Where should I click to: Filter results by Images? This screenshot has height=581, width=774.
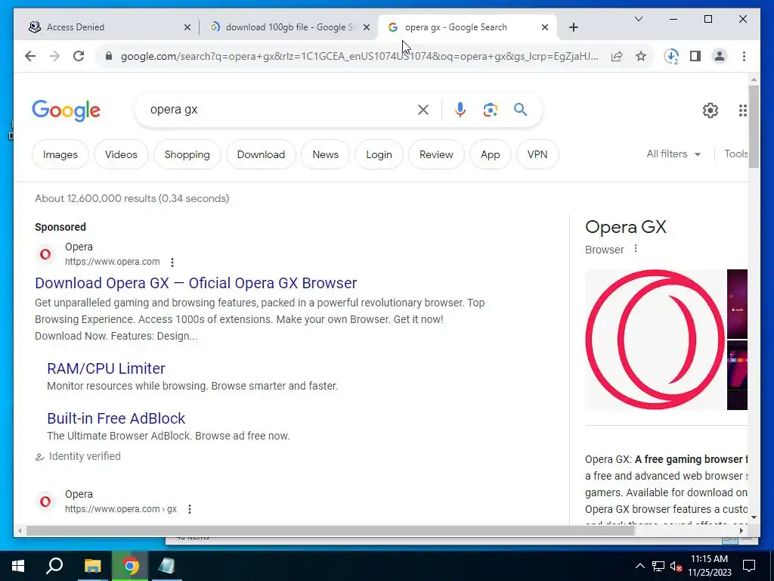pos(60,154)
